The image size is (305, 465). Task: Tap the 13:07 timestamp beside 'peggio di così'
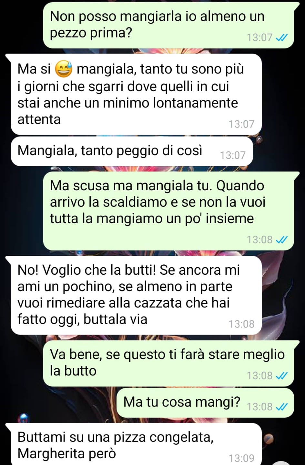point(233,155)
